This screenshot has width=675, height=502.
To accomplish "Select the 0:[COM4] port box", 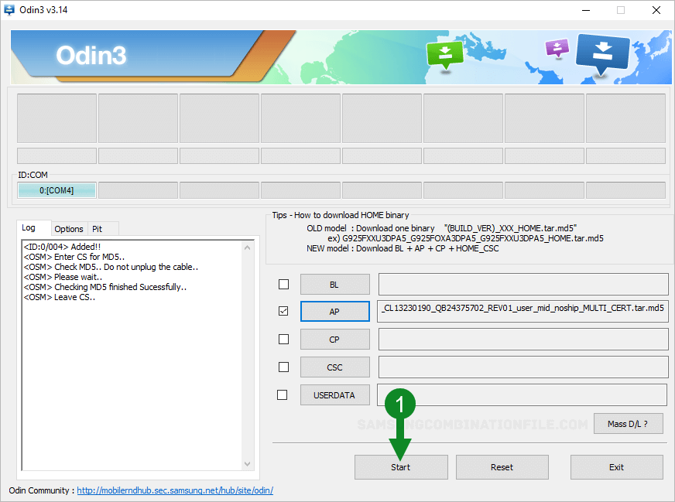I will coord(57,190).
